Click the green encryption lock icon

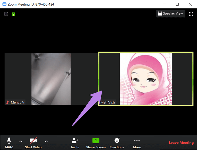tap(13, 14)
